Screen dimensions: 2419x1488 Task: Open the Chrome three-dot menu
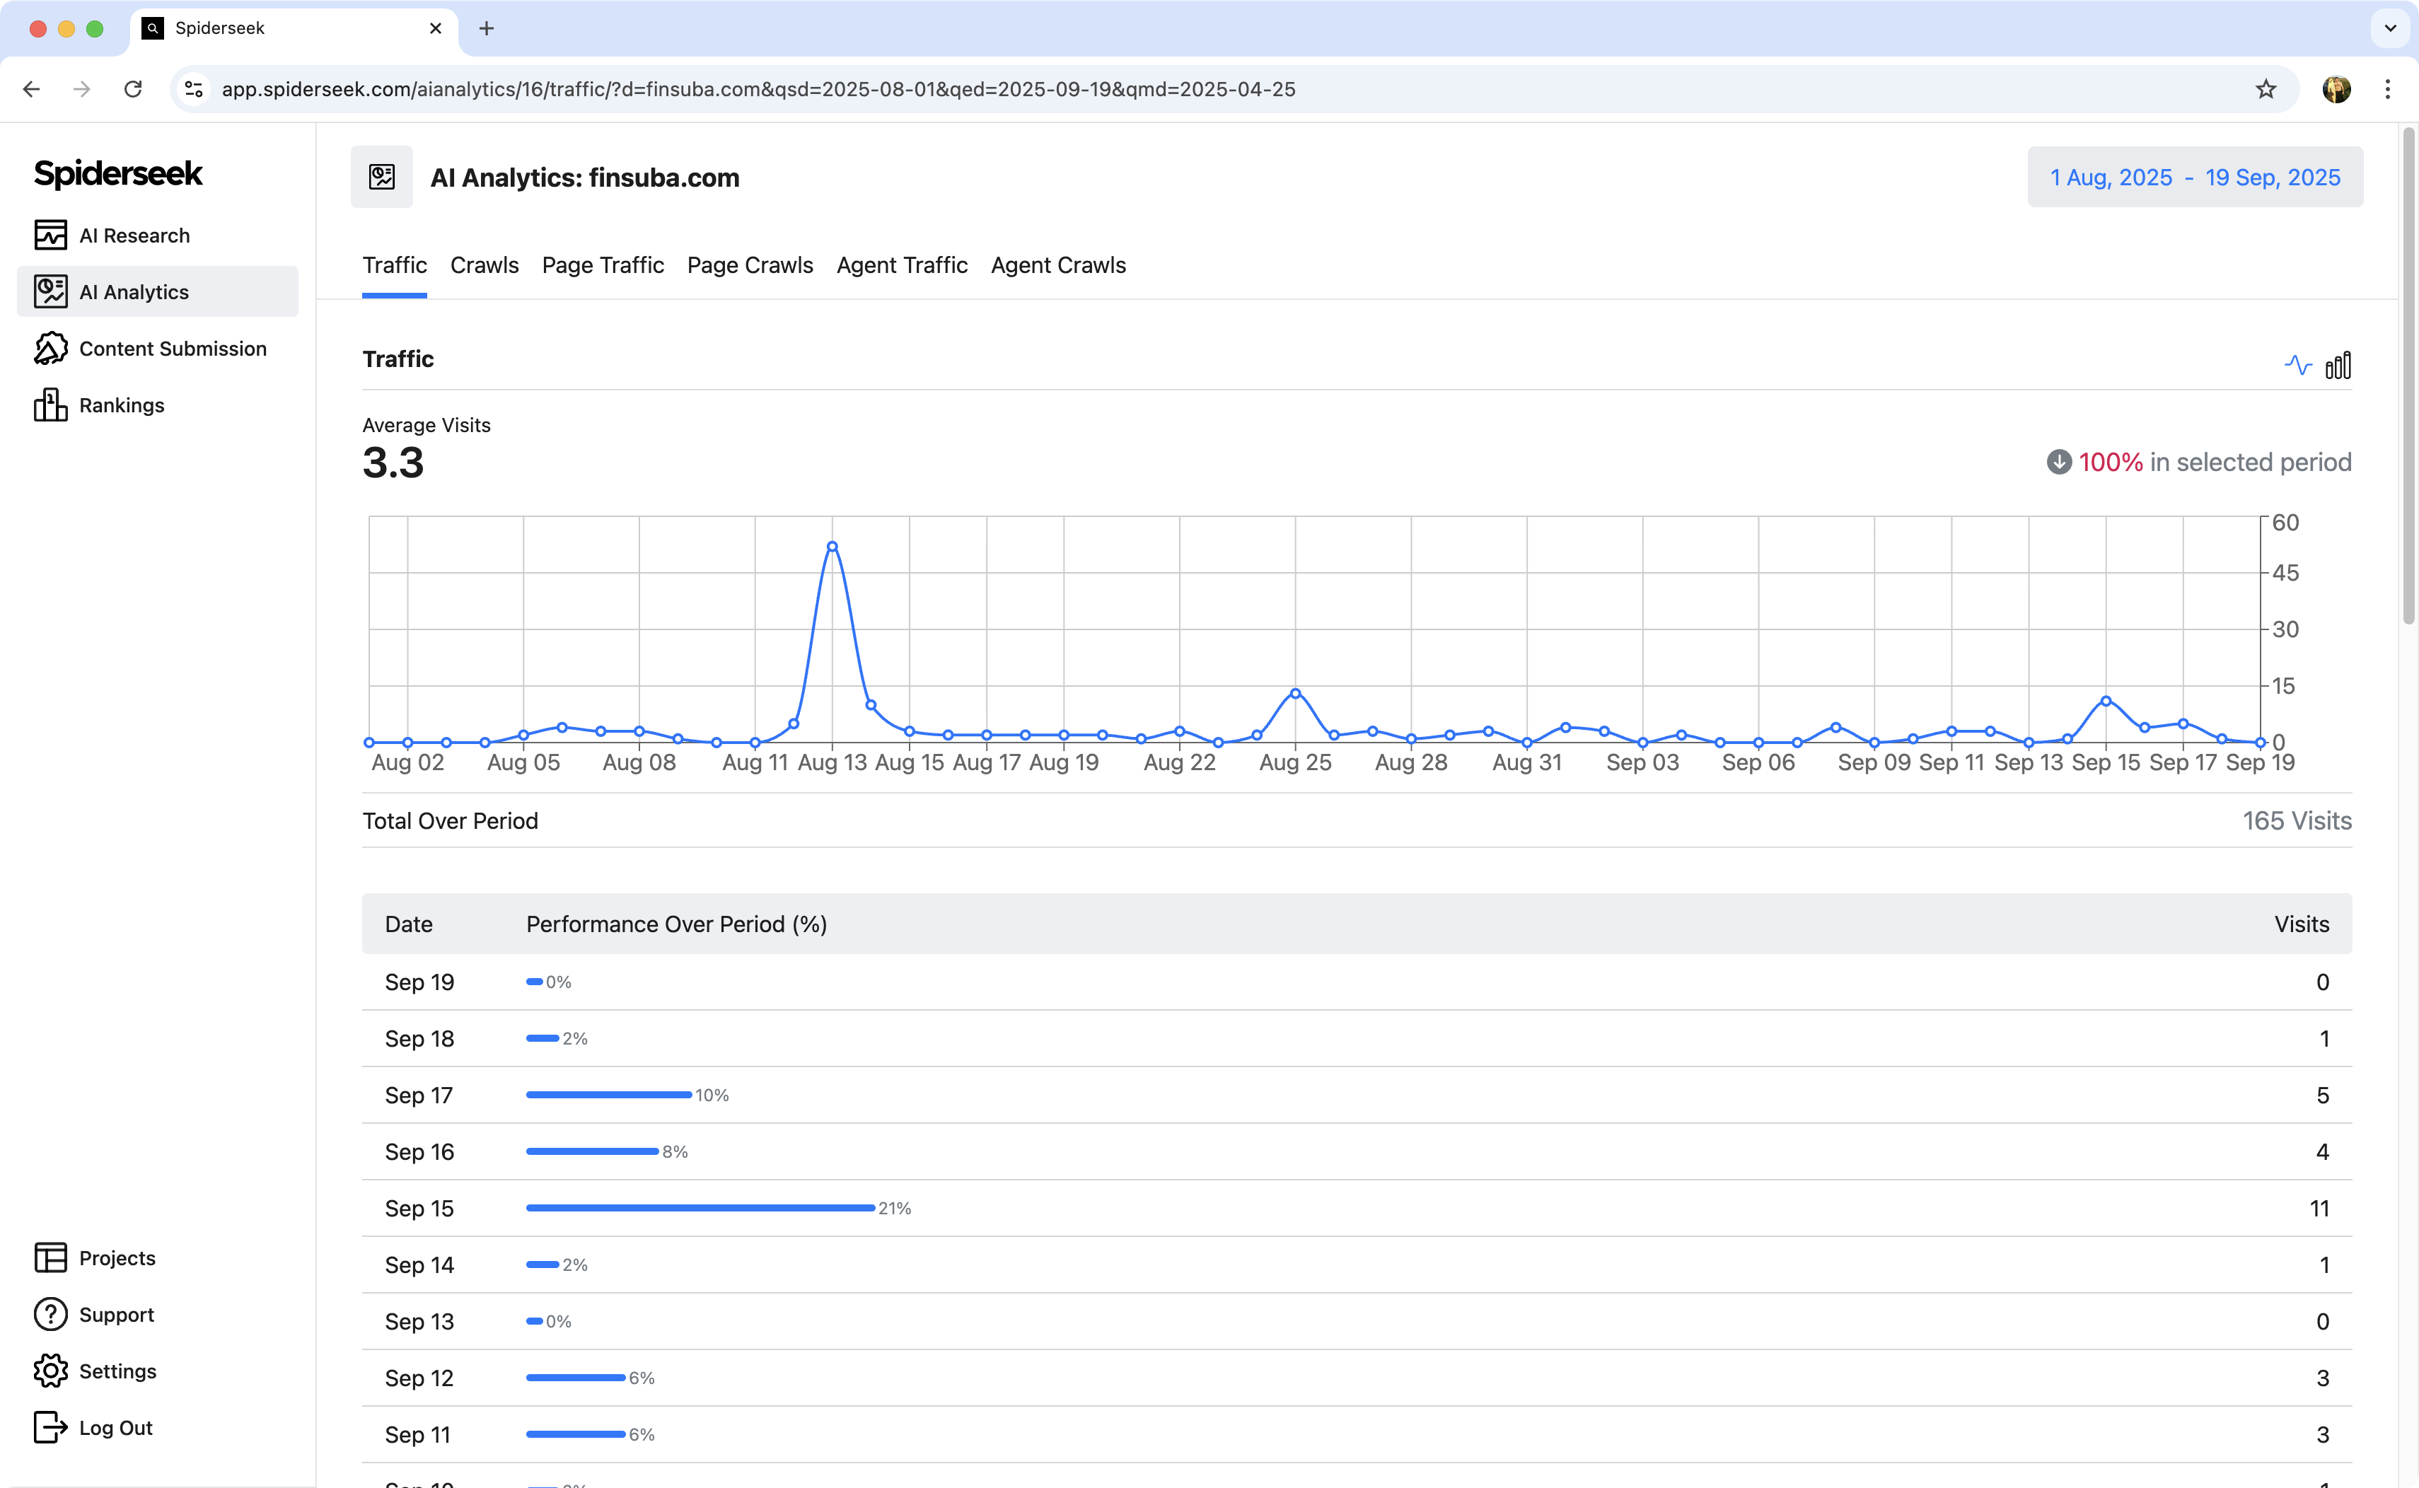click(2387, 90)
